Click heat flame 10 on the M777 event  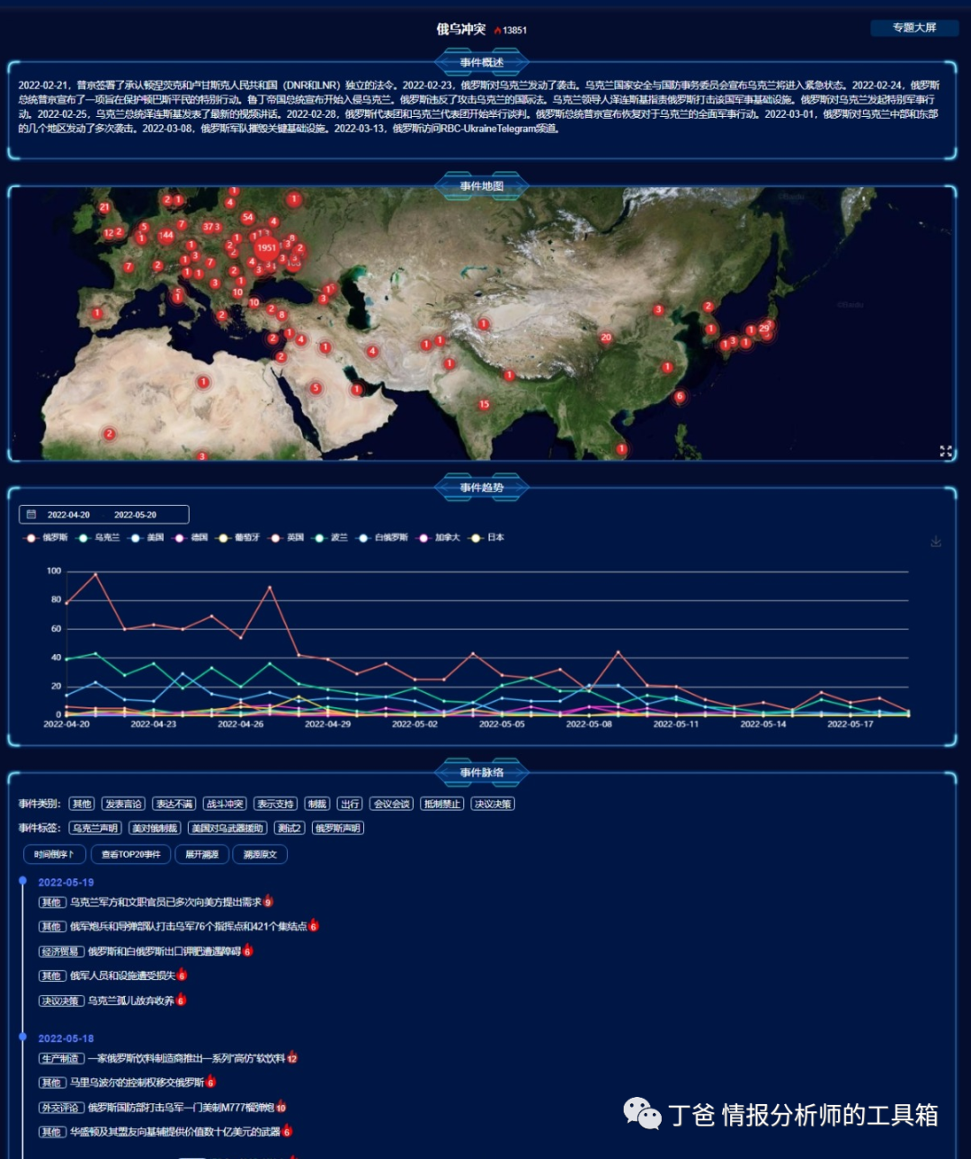[x=281, y=1107]
